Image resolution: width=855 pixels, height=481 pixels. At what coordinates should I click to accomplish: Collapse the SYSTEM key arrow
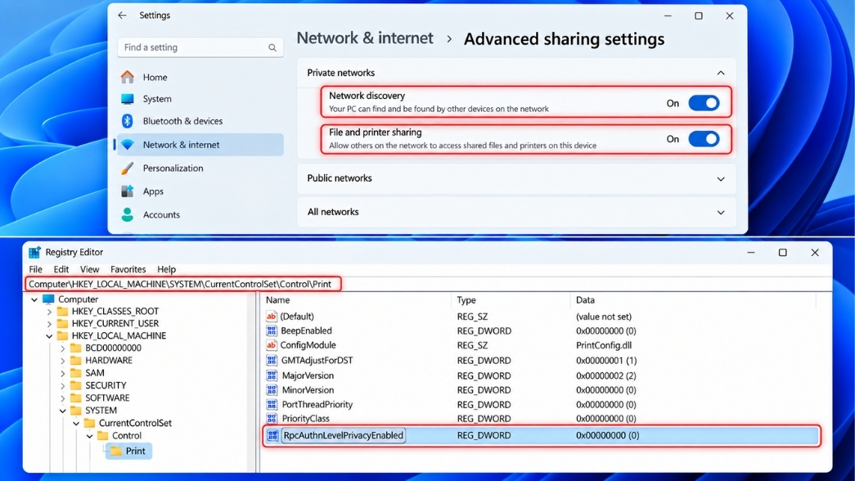[x=63, y=411]
